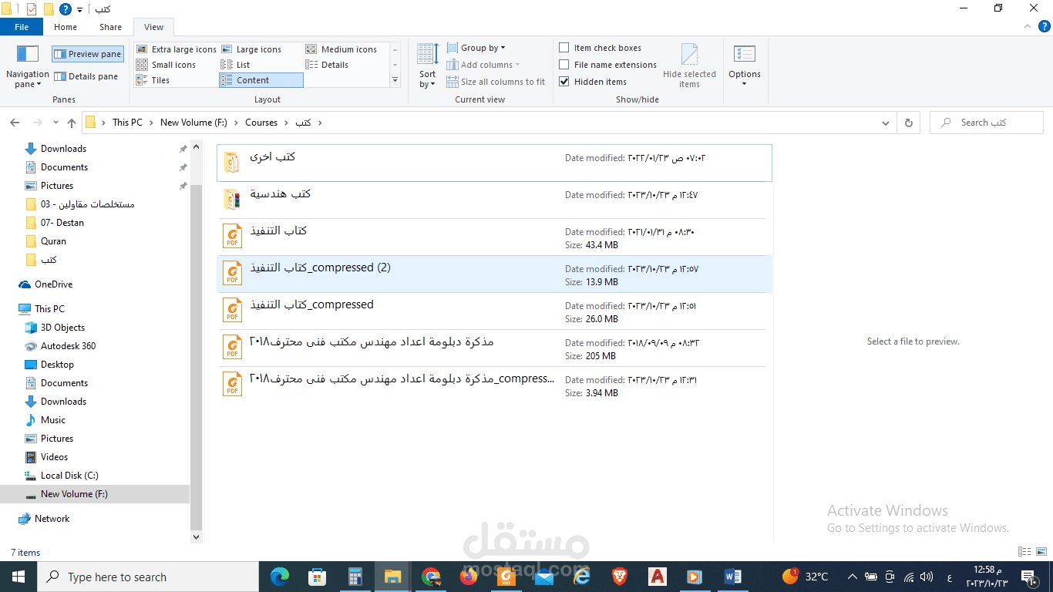Launch Microsoft Store from the taskbar

pos(317,577)
